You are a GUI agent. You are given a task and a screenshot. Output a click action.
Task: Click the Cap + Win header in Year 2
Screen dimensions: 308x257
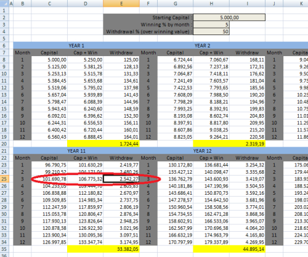tap(211, 52)
